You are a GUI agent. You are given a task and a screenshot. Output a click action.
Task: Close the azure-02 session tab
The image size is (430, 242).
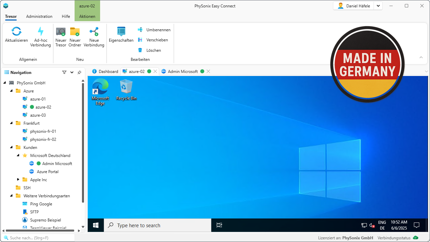[x=155, y=71]
